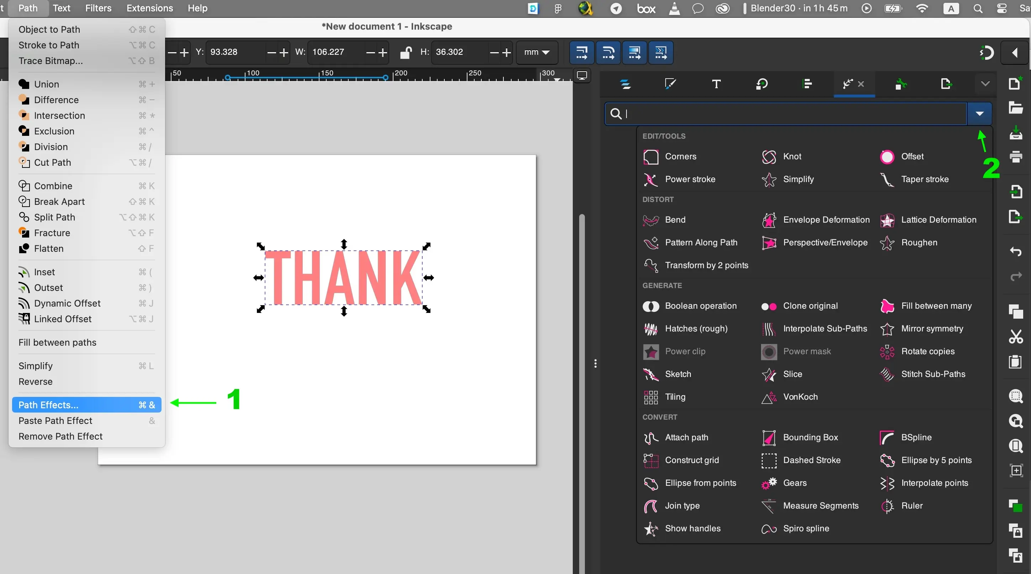Click the Undo arrow in the command bar
The width and height of the screenshot is (1031, 574).
(1015, 251)
